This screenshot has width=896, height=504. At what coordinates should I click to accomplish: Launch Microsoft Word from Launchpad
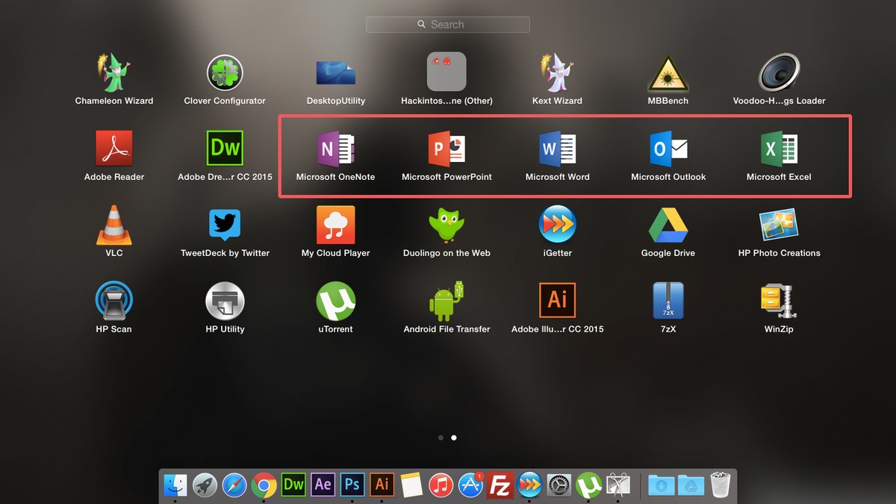pos(557,149)
